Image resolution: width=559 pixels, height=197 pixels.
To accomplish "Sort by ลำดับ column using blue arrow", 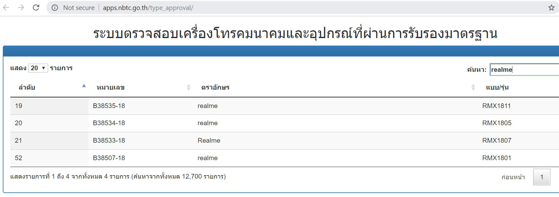I will 84,86.
